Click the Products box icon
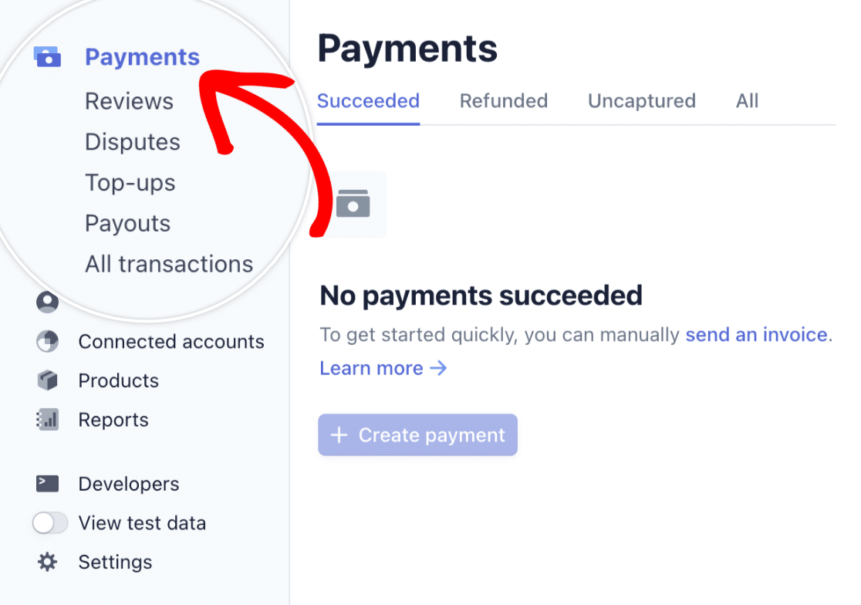Screen dimensions: 861x605 point(47,380)
